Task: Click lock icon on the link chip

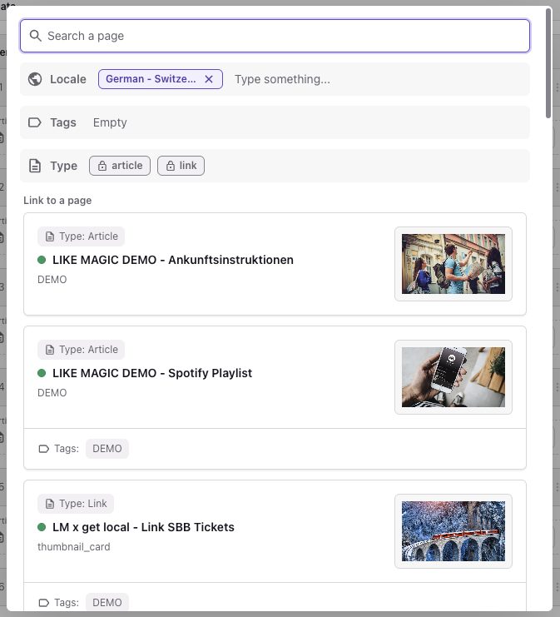Action: tap(171, 166)
